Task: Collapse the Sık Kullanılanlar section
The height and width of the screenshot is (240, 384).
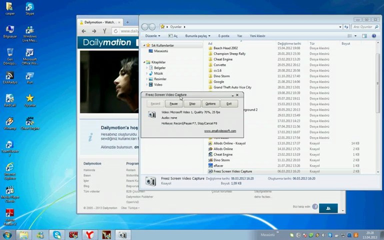Action: (144, 45)
